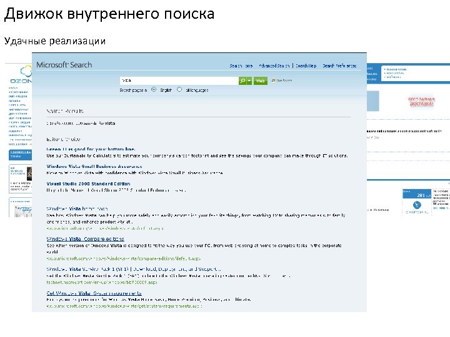Open the Green IT bottom line result
Viewport: 450px width, 337px height.
tap(91, 149)
